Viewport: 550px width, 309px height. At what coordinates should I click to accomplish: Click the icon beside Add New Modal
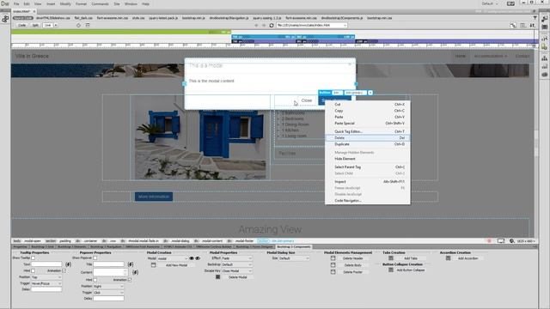pyautogui.click(x=154, y=265)
